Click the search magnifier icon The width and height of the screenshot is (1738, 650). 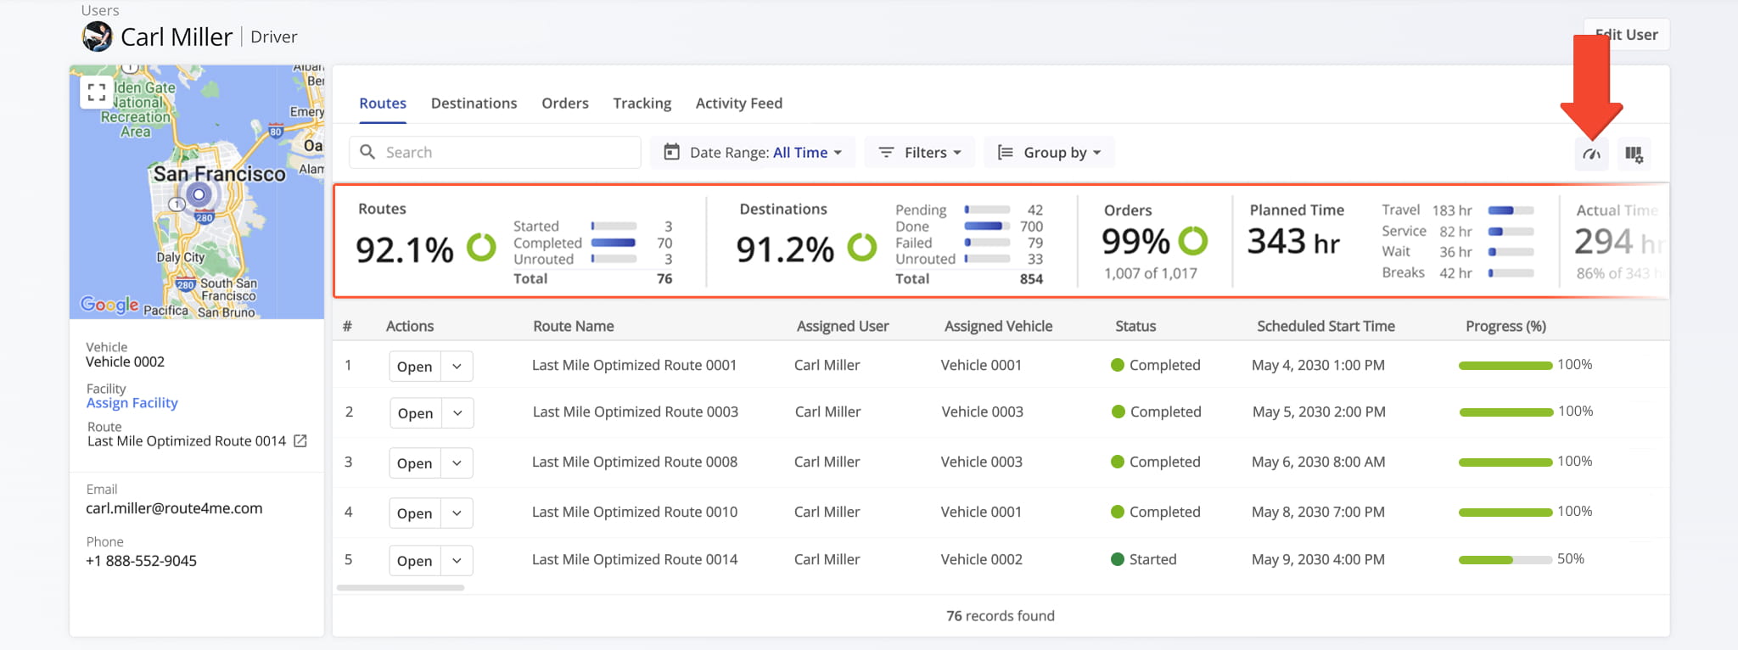(367, 152)
